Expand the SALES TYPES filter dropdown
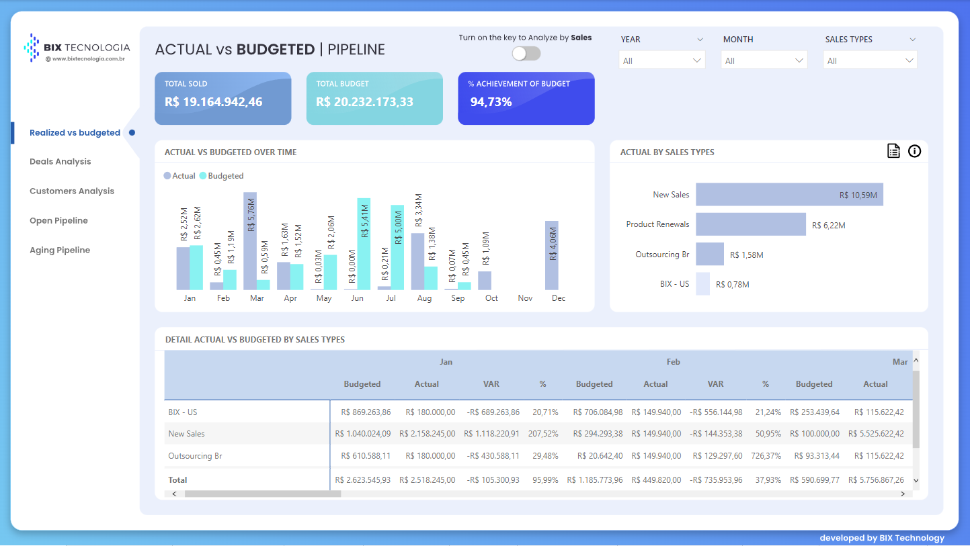 pyautogui.click(x=870, y=59)
